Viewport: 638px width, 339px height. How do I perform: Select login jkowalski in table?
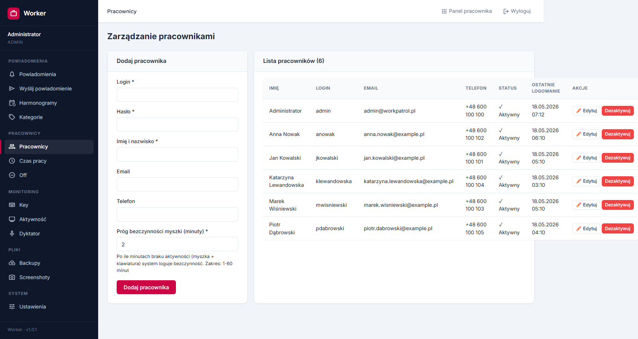(327, 158)
